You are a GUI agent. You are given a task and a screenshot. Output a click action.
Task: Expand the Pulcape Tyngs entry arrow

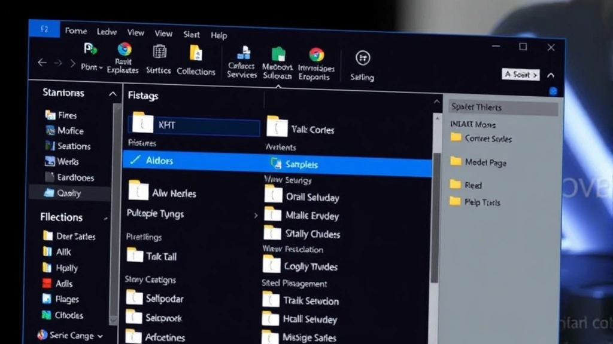255,214
